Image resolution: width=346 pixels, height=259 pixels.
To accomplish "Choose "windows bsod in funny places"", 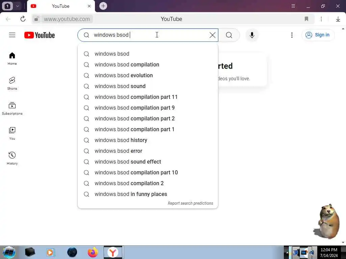I will click(x=148, y=194).
